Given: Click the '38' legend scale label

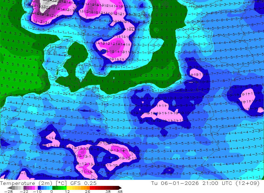Looking at the screenshot, I should (x=108, y=191).
